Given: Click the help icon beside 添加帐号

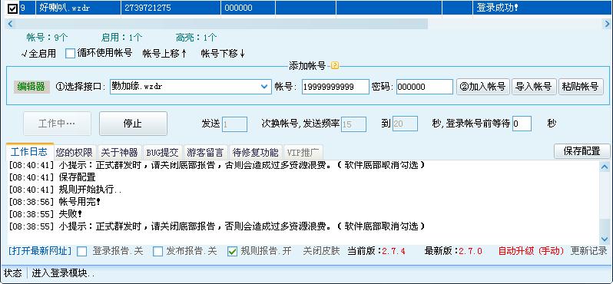Looking at the screenshot, I should (335, 66).
